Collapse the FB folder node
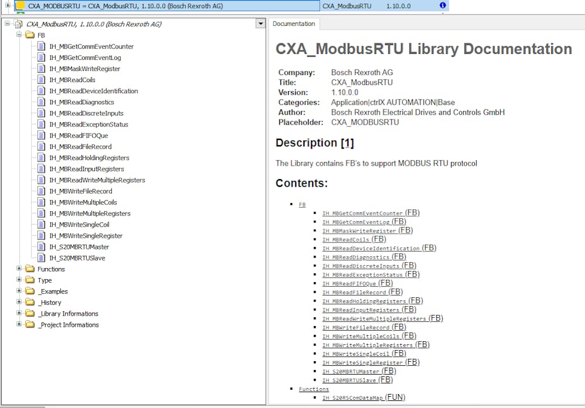 coord(19,35)
